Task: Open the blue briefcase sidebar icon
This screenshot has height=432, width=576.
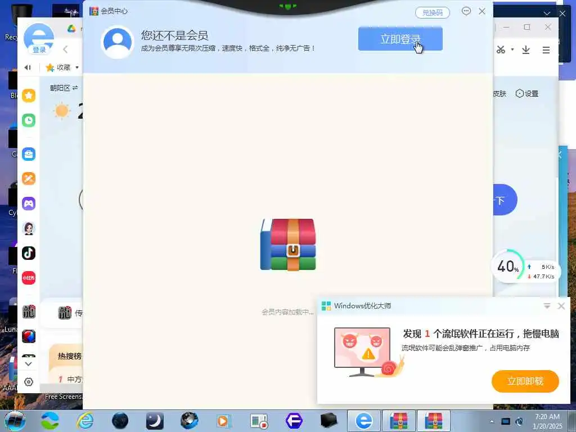Action: 29,154
